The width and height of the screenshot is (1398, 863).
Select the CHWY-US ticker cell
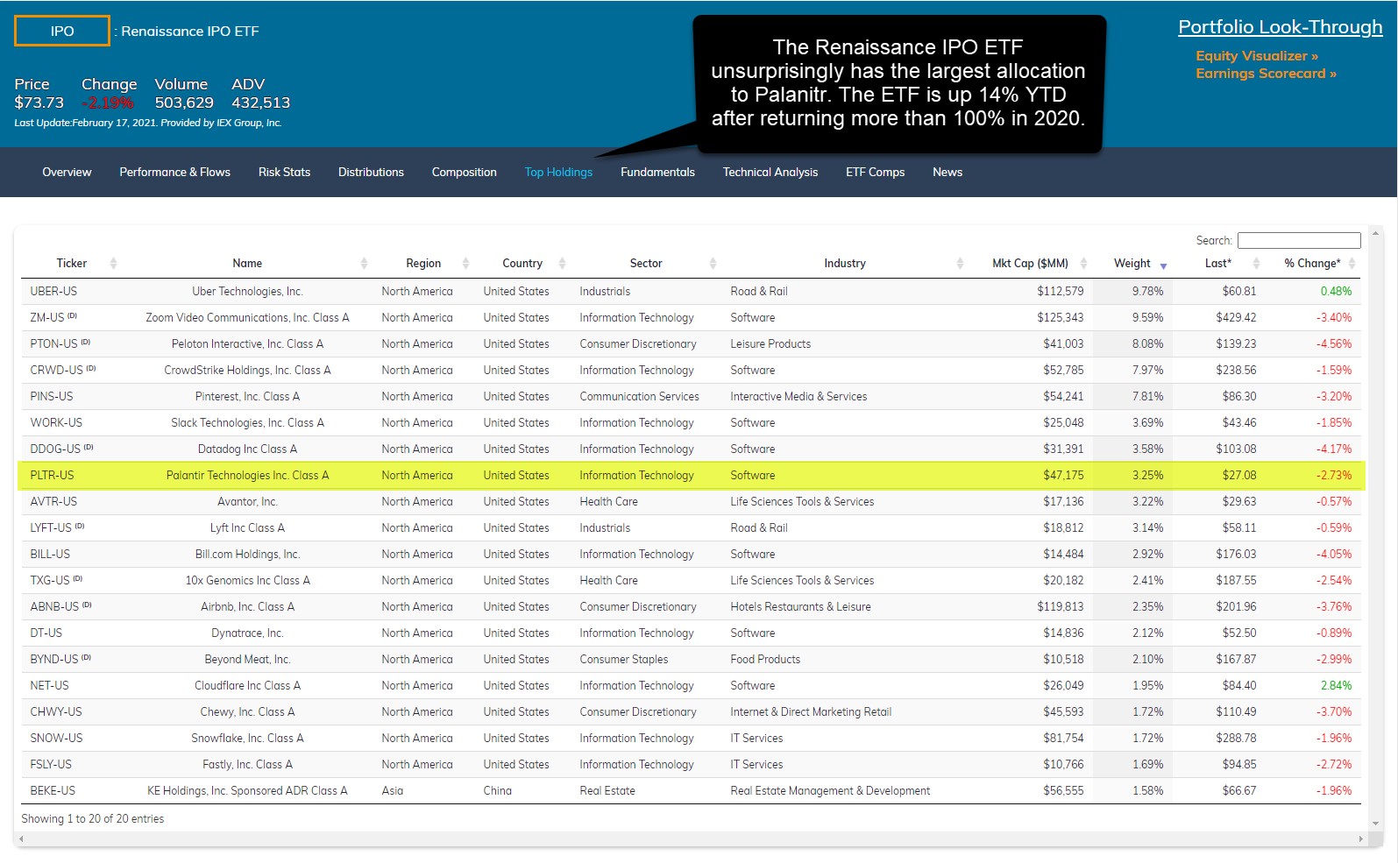point(56,712)
